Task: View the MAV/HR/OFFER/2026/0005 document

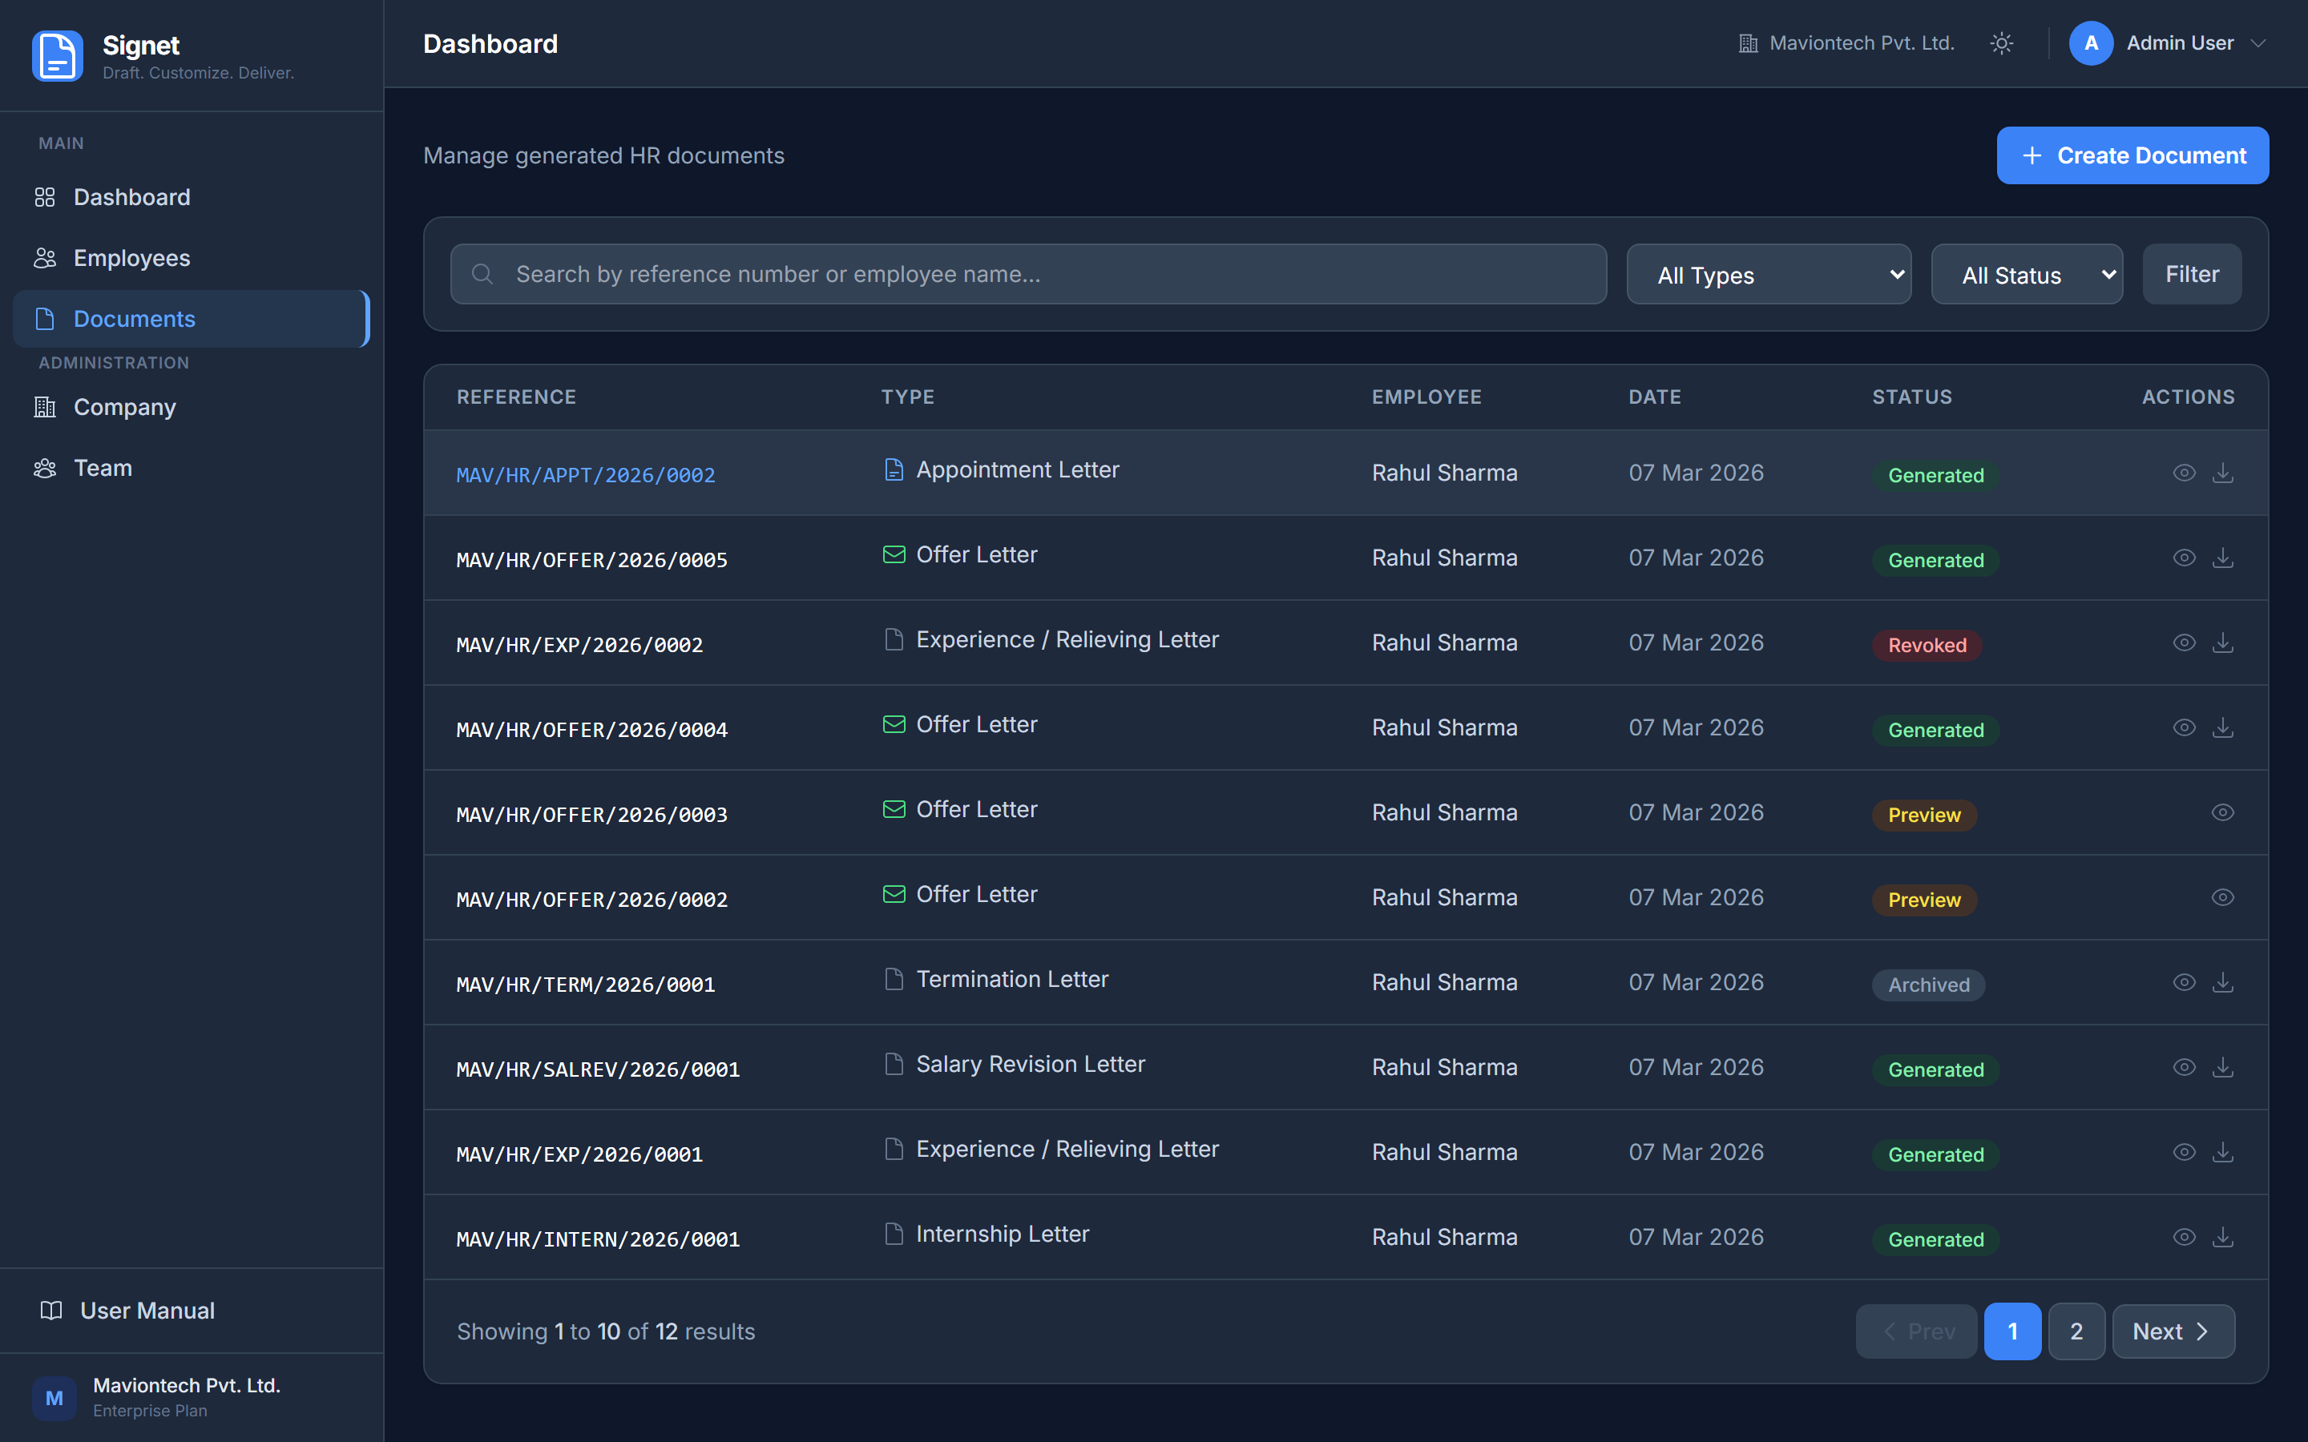Action: (x=2183, y=558)
